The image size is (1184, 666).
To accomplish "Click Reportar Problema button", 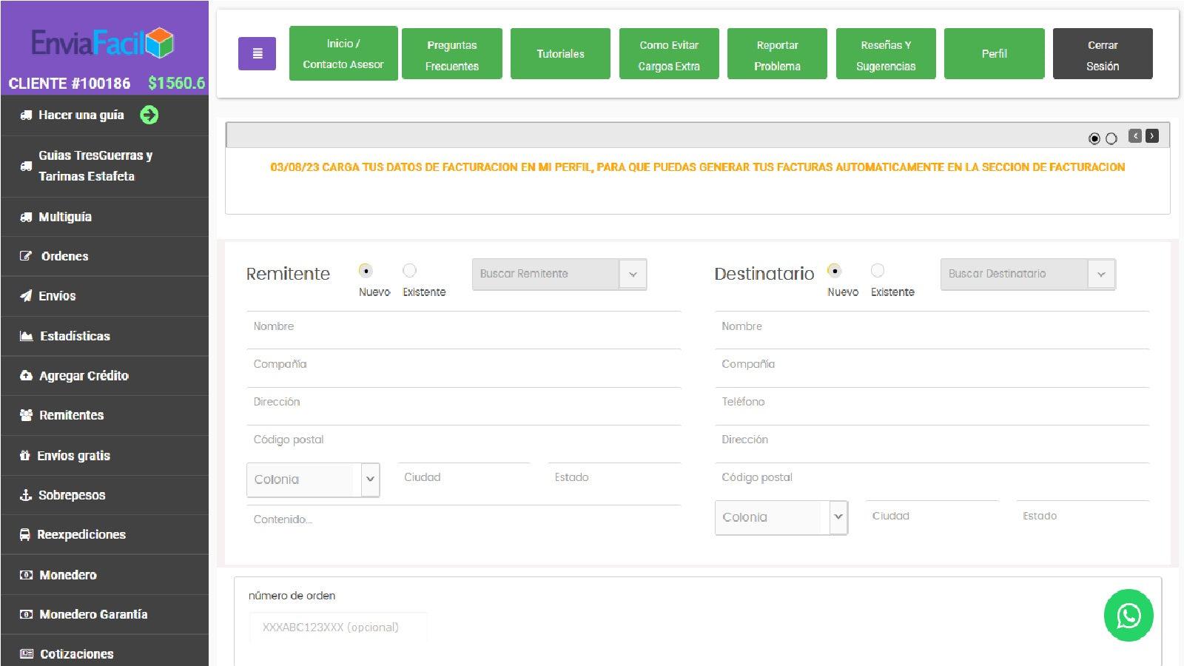I will tap(777, 53).
